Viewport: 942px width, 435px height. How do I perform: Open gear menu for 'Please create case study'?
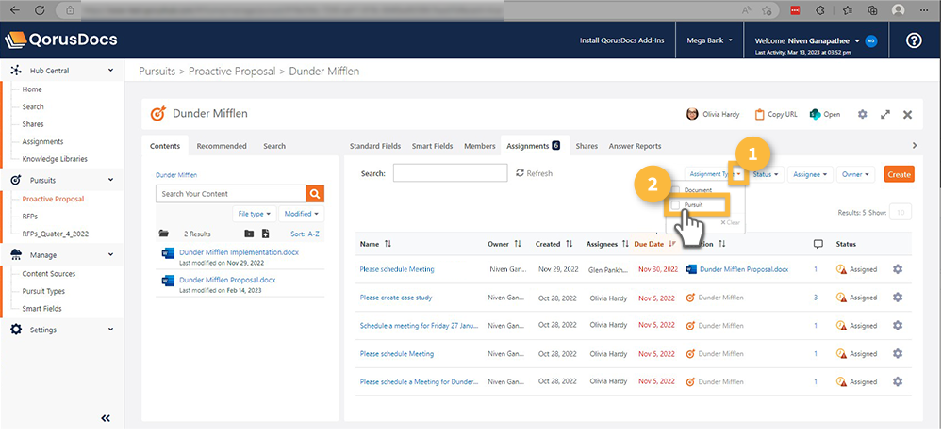point(898,297)
